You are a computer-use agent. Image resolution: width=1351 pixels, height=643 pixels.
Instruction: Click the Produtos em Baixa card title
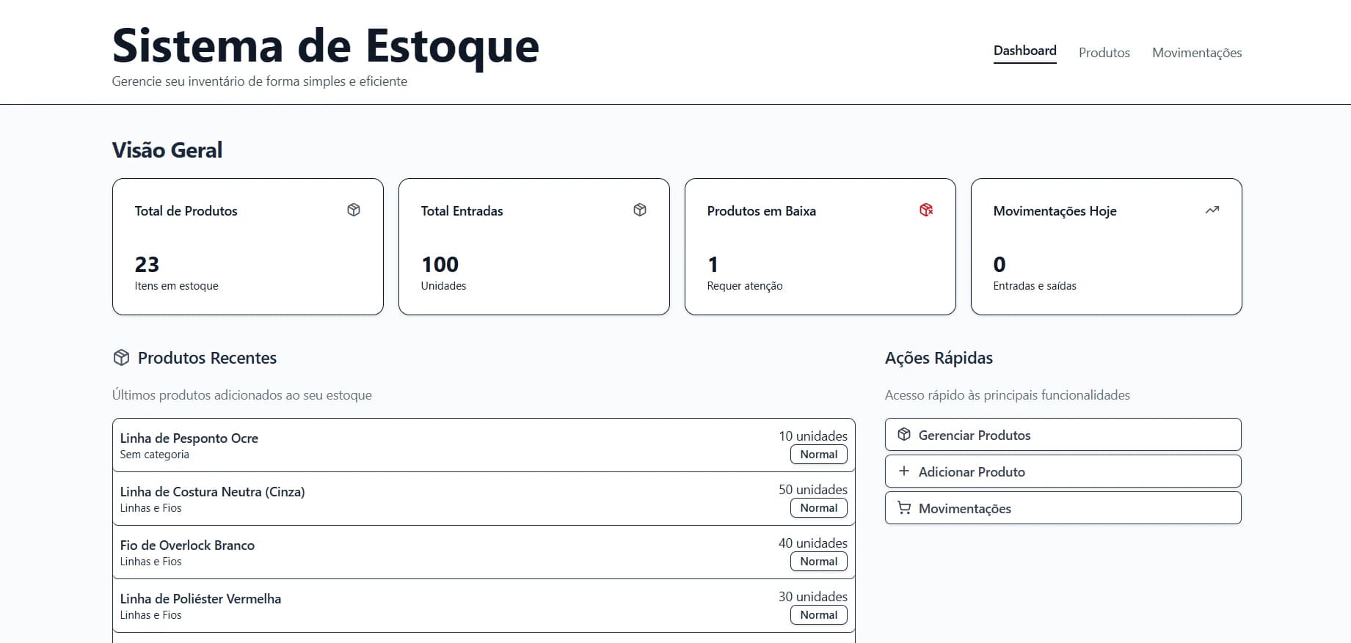tap(761, 210)
